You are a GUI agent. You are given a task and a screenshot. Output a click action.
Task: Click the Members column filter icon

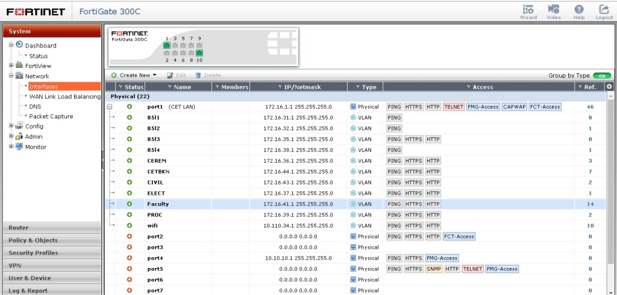[x=217, y=87]
